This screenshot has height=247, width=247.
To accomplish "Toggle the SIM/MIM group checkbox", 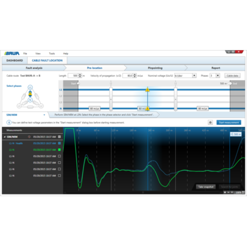I will [59, 136].
